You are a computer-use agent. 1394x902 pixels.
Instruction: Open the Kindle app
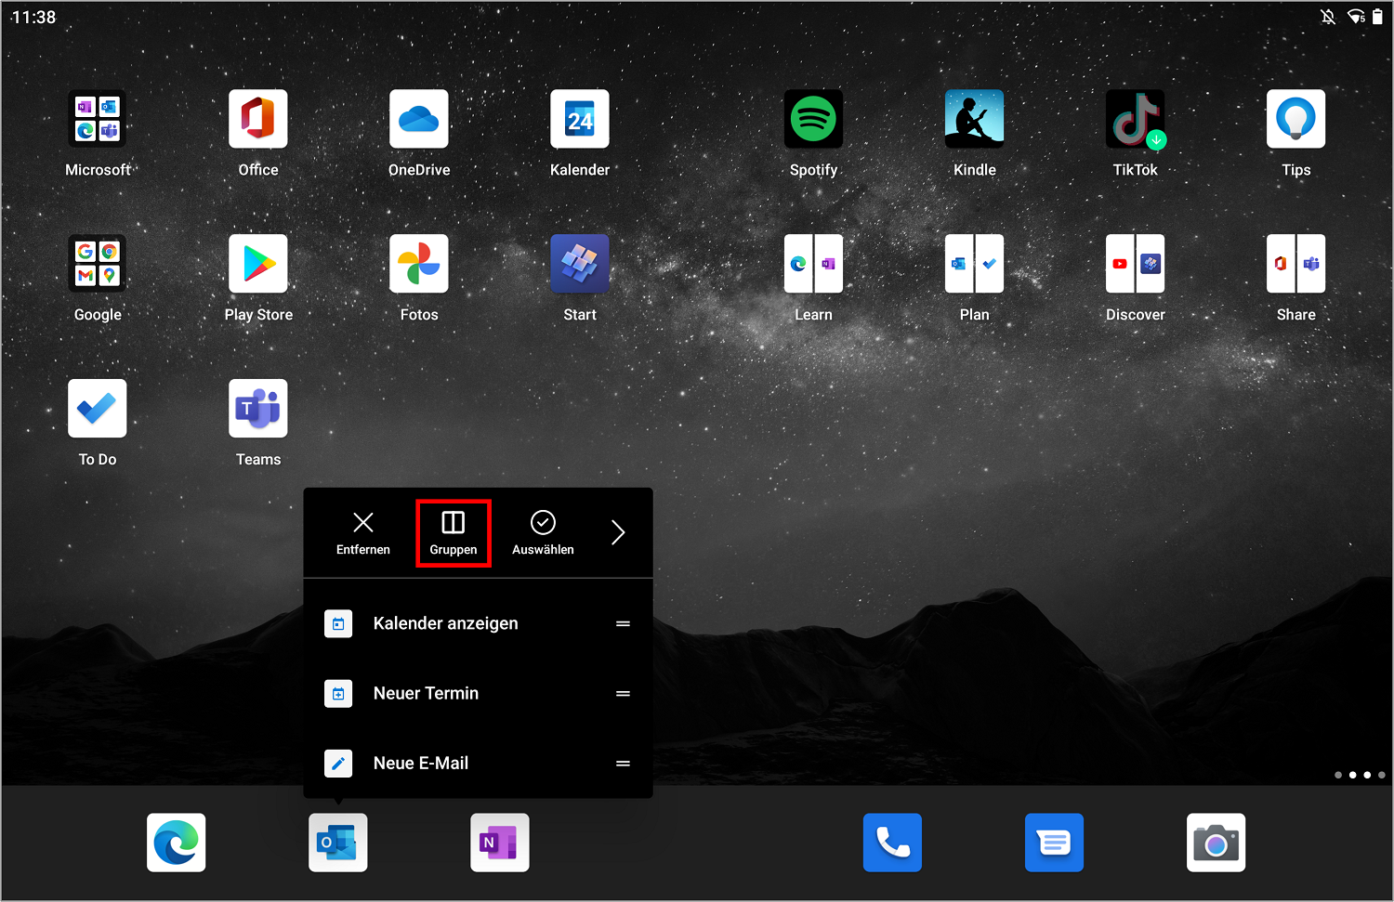(974, 119)
